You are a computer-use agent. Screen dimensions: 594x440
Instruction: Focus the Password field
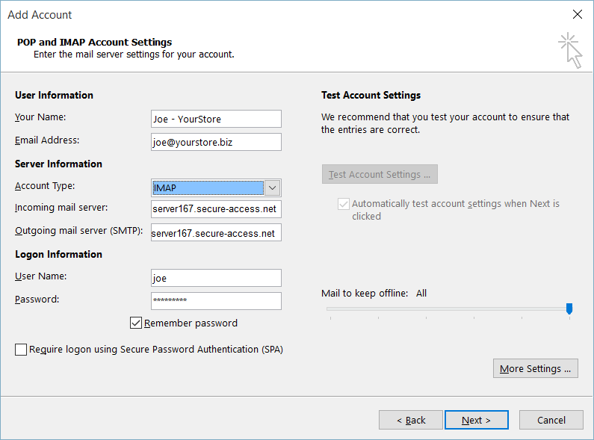(x=216, y=301)
